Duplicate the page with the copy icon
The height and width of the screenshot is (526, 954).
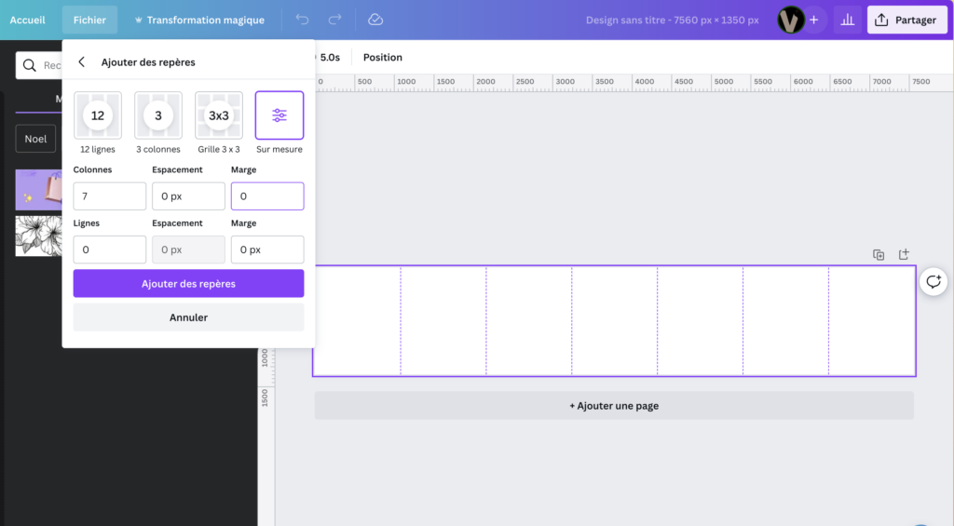pos(878,254)
